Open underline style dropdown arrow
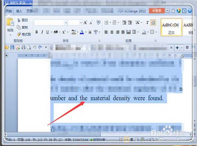 coord(52,32)
